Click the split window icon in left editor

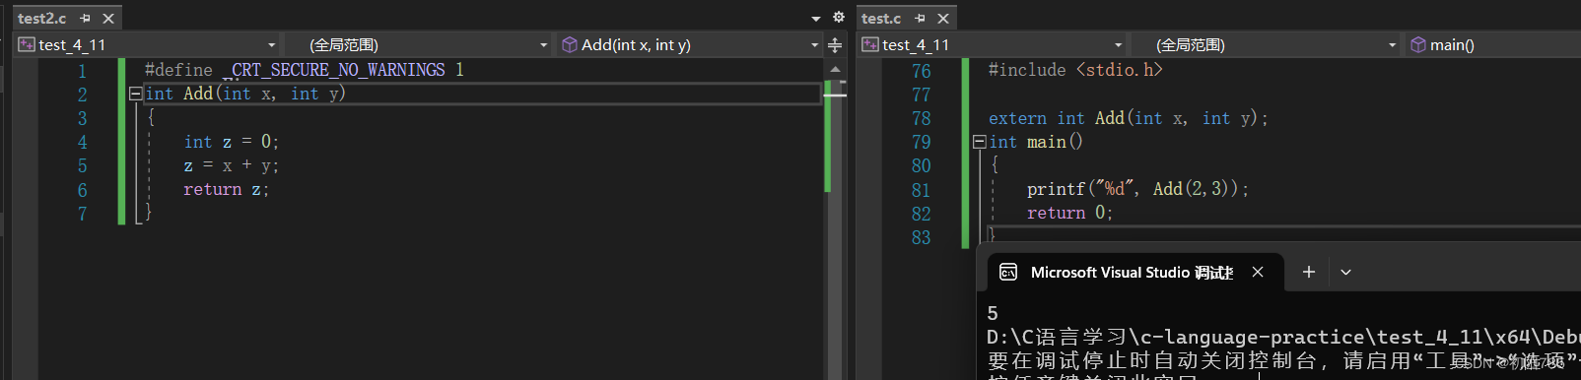(x=835, y=45)
